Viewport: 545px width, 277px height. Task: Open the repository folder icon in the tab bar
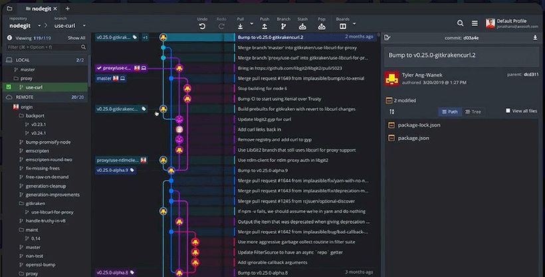[x=9, y=9]
